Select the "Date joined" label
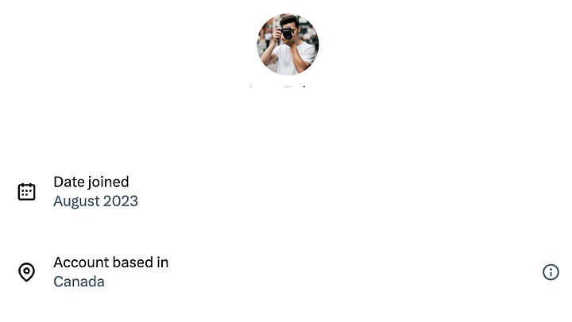 point(91,182)
